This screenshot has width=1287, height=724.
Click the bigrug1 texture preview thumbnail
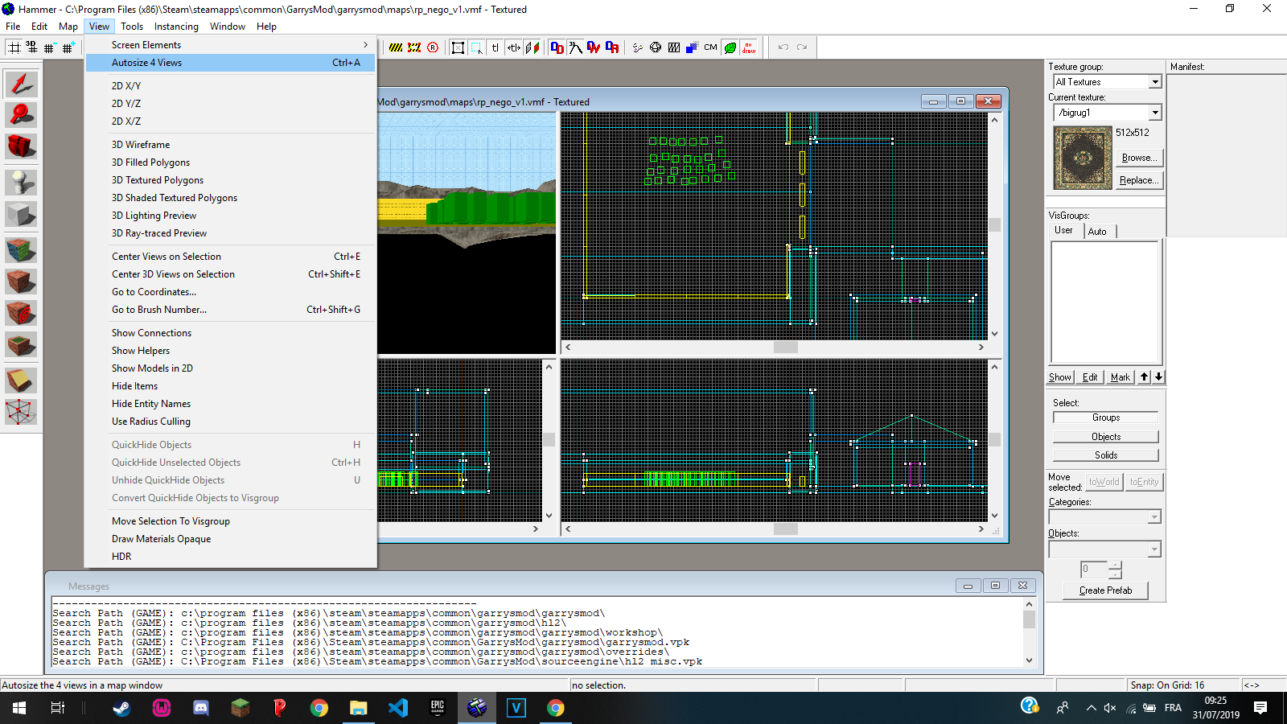click(x=1083, y=158)
